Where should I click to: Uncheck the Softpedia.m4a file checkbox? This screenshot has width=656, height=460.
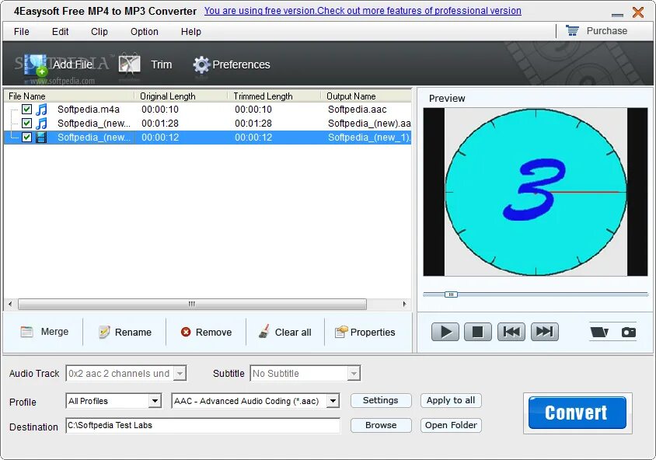[x=26, y=110]
